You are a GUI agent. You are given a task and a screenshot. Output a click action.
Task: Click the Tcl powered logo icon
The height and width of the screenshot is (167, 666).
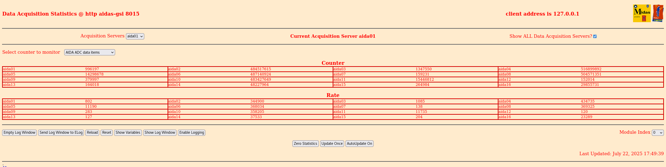tap(658, 14)
